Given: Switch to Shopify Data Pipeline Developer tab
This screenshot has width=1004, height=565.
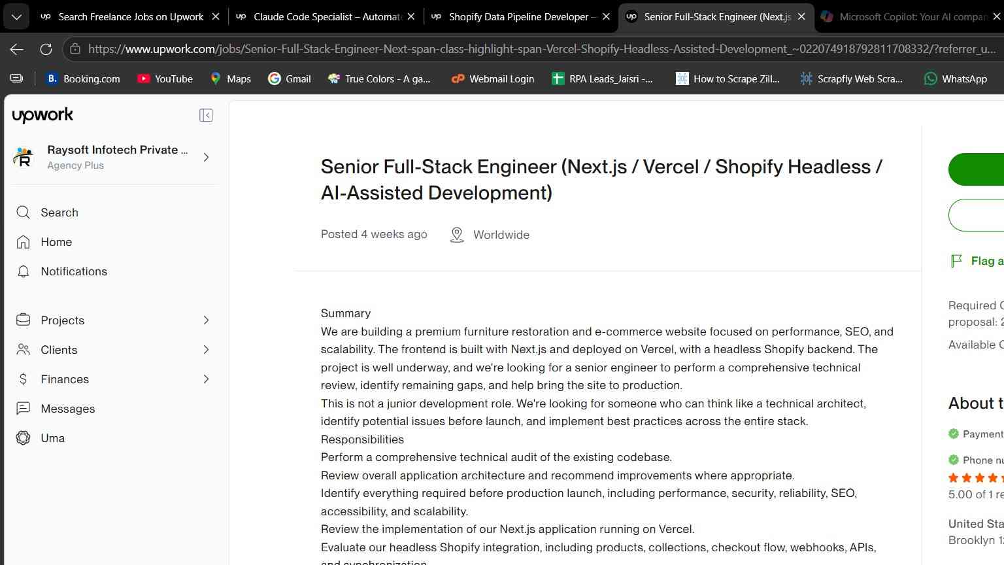Looking at the screenshot, I should click(x=521, y=16).
